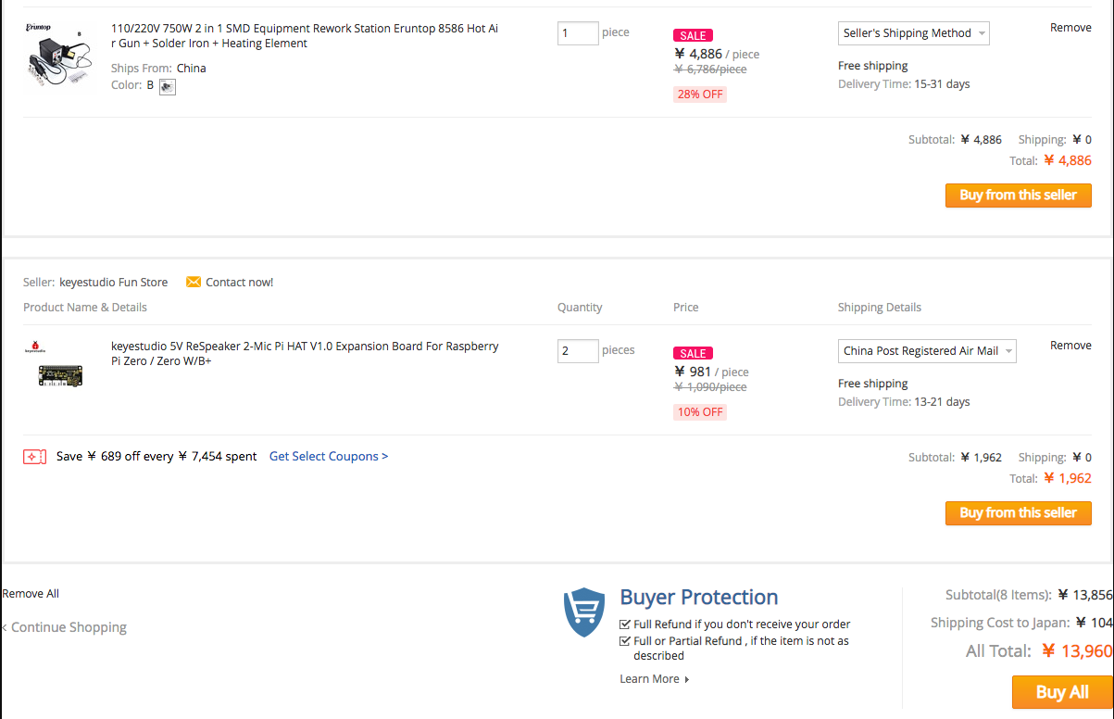Click the Contact now envelope icon
Screen dimensions: 1114x719
194,282
